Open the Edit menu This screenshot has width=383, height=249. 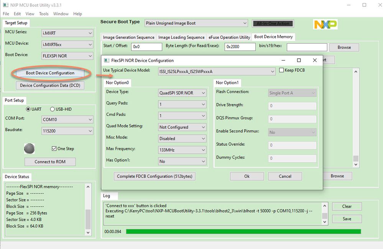17,14
